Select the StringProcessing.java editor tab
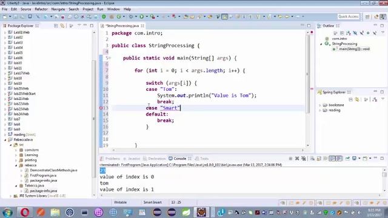This screenshot has height=218, width=388. point(122,25)
